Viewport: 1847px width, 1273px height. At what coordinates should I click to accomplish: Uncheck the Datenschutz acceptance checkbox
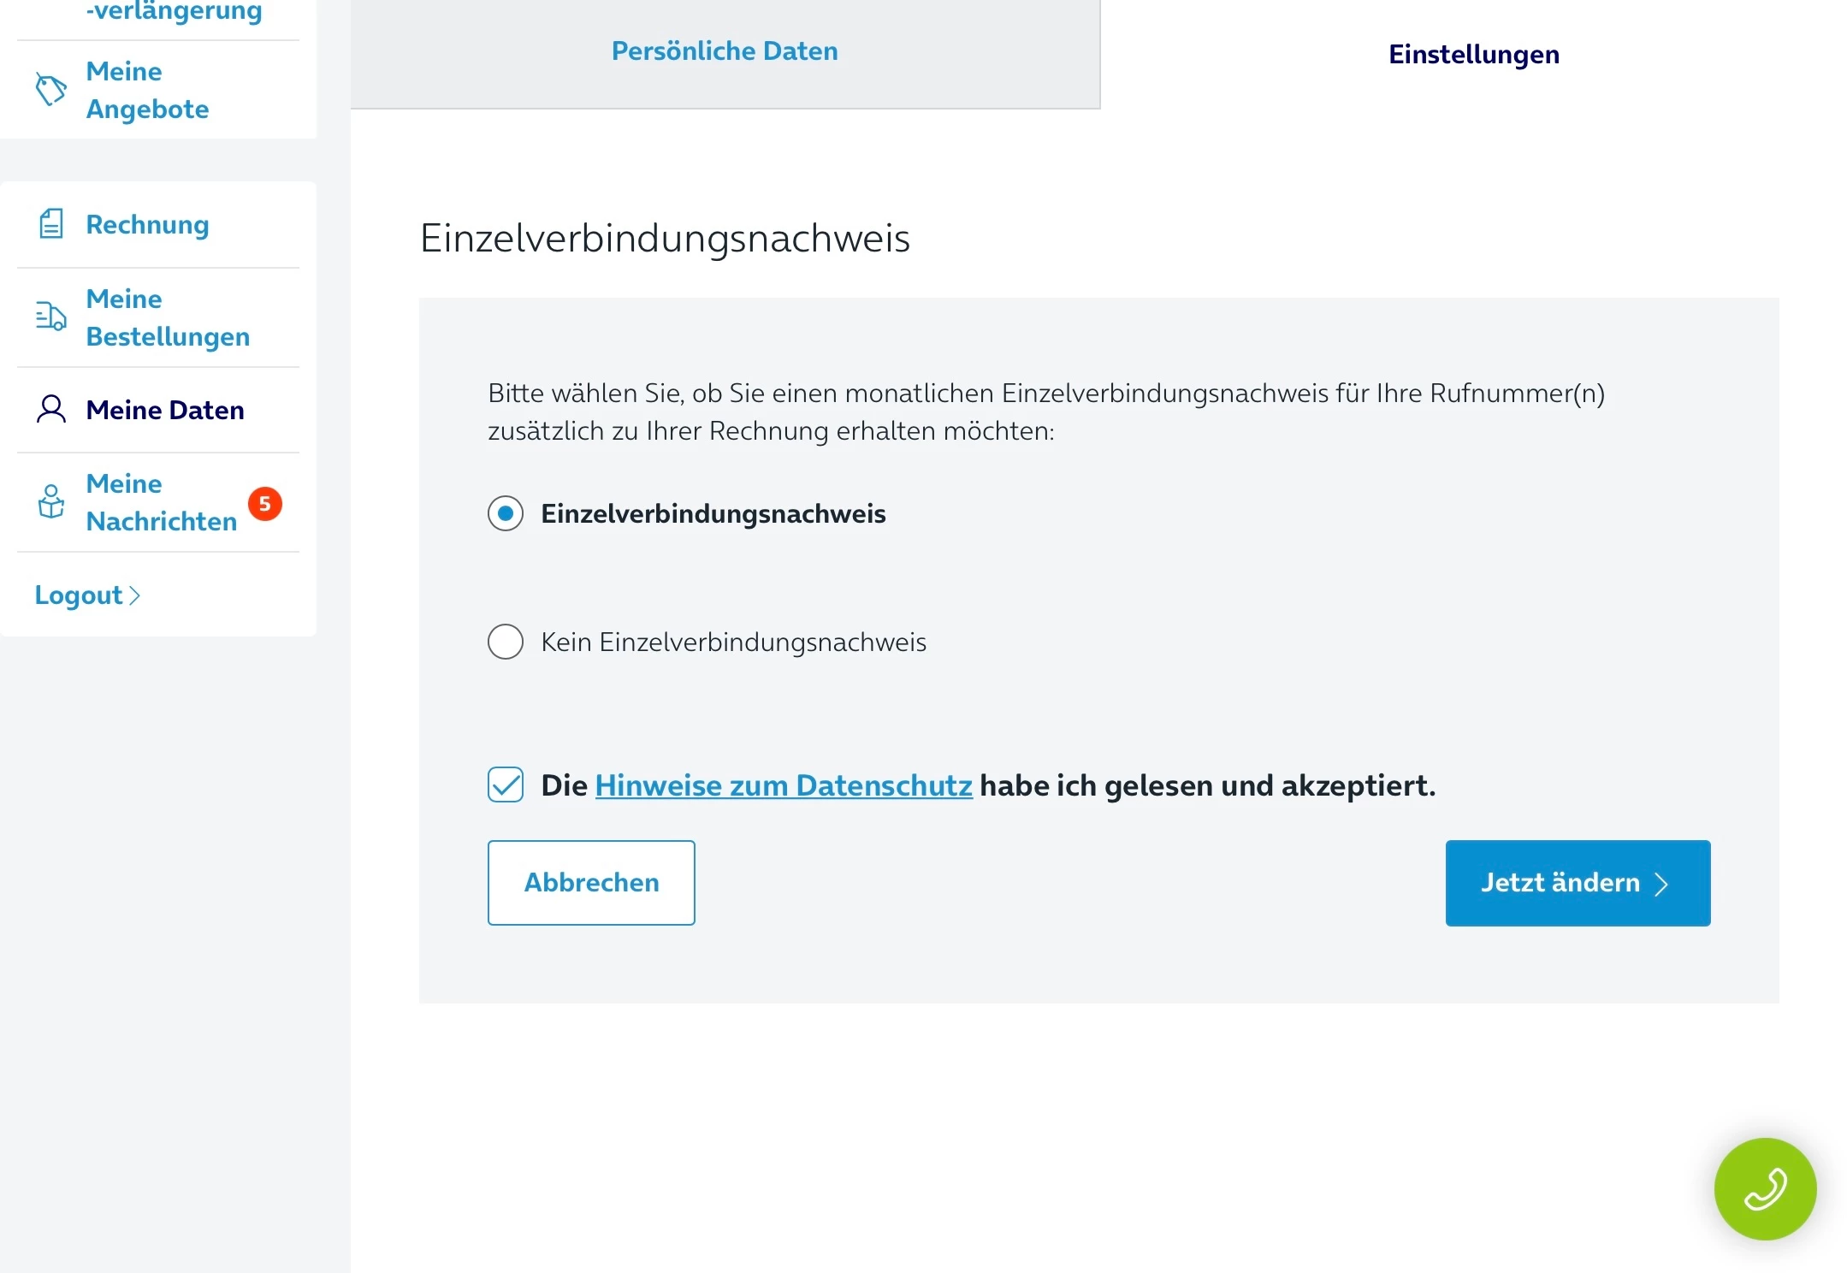[x=506, y=785]
